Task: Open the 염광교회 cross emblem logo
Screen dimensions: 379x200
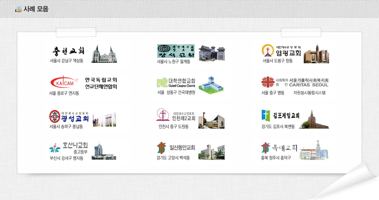Action: 268,50
